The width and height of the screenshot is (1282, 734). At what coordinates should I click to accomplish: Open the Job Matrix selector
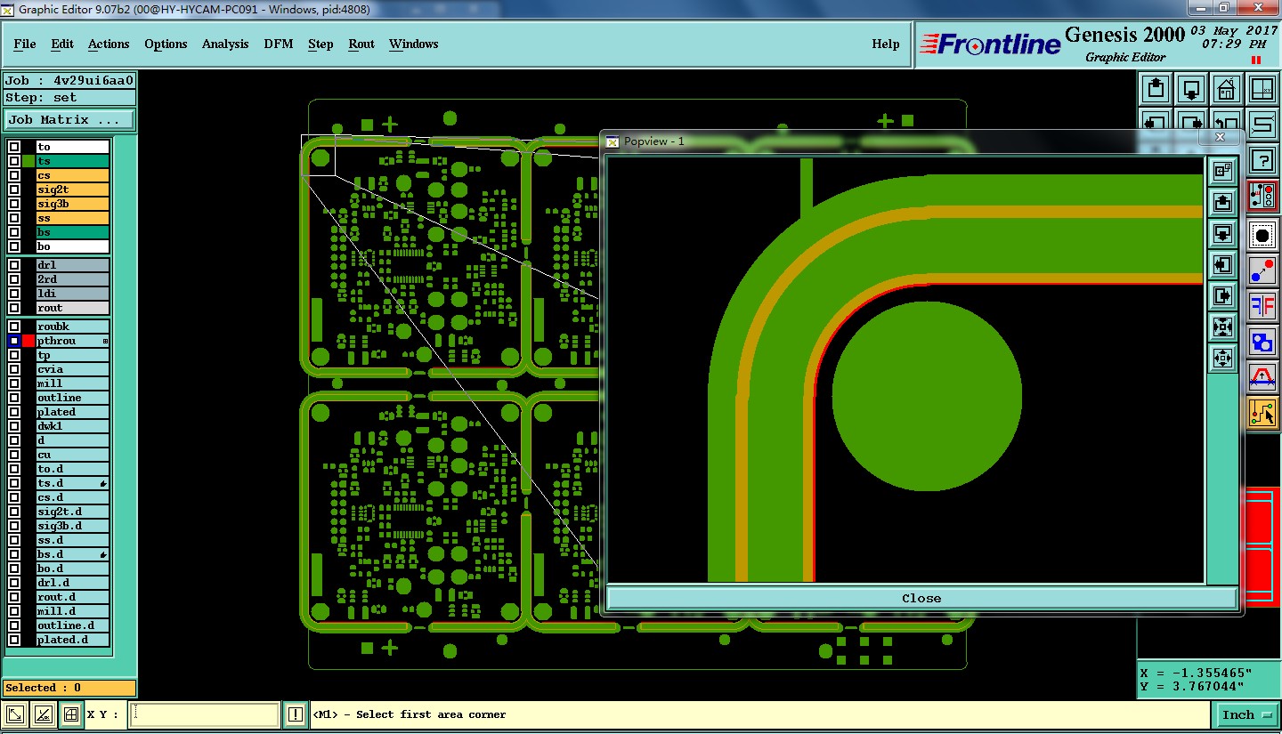click(69, 119)
